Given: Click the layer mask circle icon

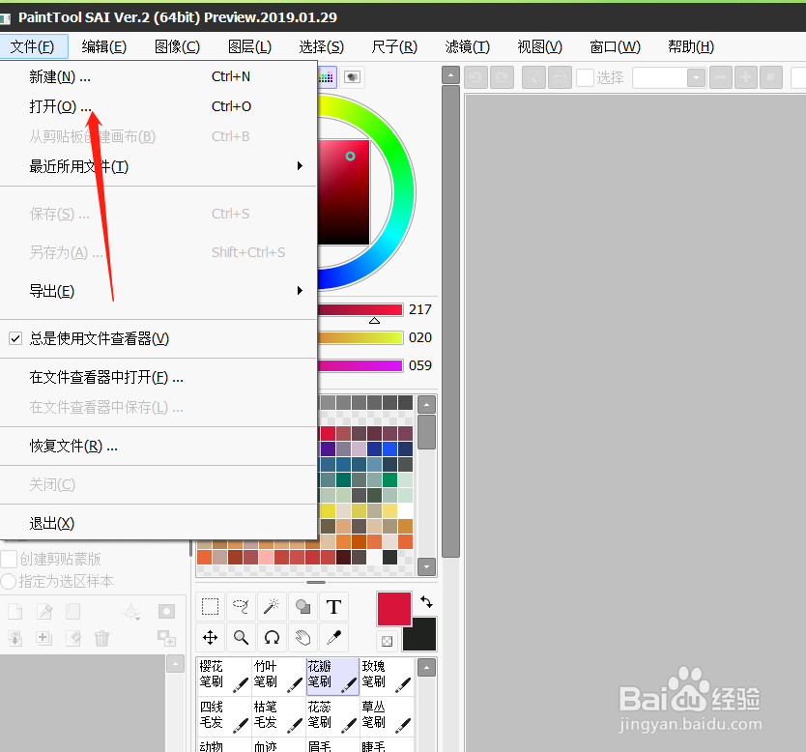Looking at the screenshot, I should coord(166,611).
